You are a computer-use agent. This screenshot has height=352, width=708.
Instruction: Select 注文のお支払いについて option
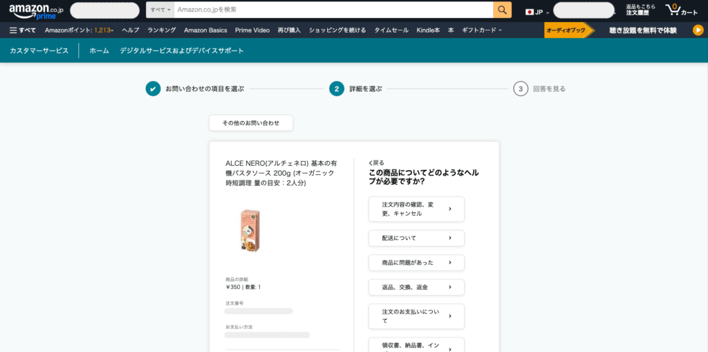point(416,316)
